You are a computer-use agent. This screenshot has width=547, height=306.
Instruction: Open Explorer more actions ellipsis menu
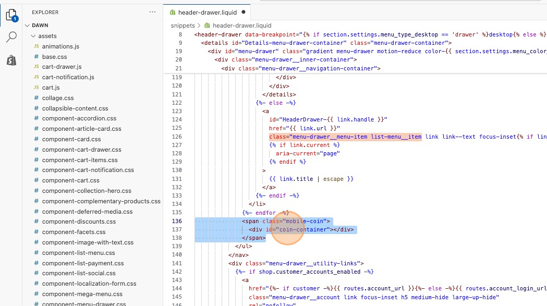tap(152, 11)
